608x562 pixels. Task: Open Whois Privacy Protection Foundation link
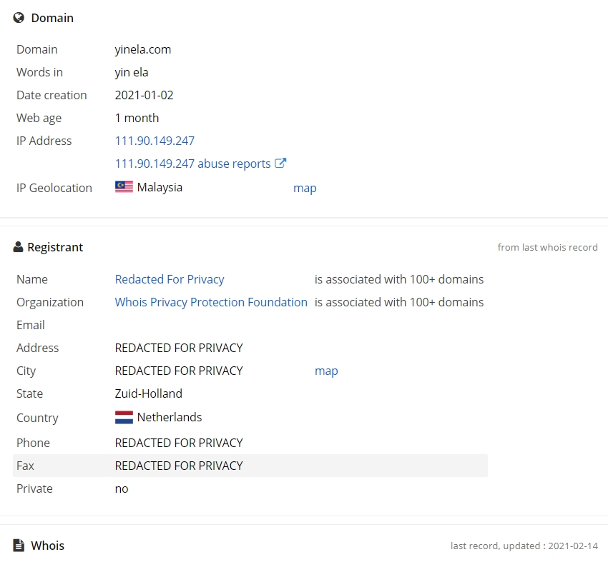tap(211, 302)
